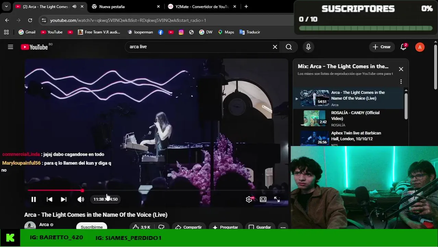Click the Compartir button
This screenshot has width=438, height=247.
[188, 227]
